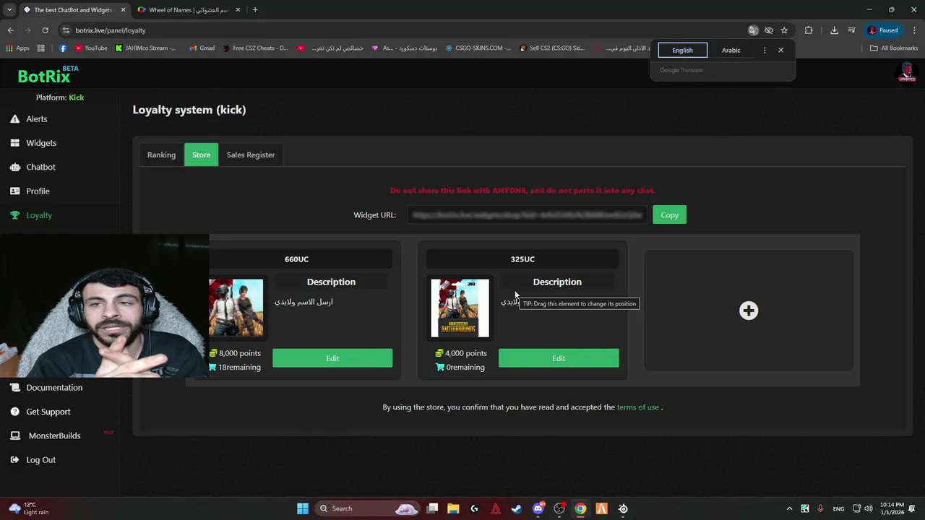This screenshot has width=925, height=520.
Task: Open the terms of use link
Action: pyautogui.click(x=637, y=407)
